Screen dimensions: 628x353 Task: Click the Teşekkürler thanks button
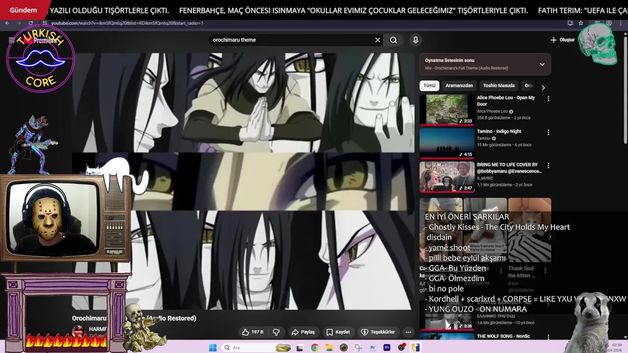(378, 332)
